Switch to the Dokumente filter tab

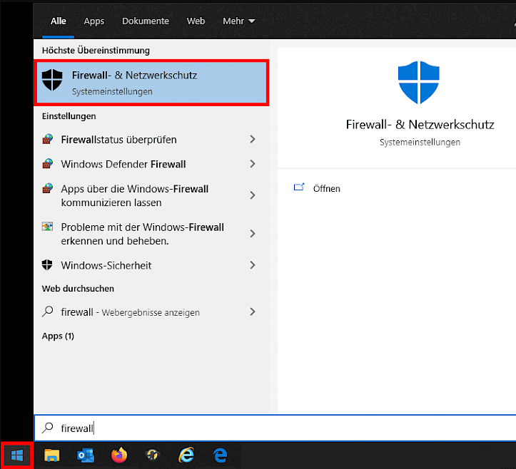(x=146, y=21)
